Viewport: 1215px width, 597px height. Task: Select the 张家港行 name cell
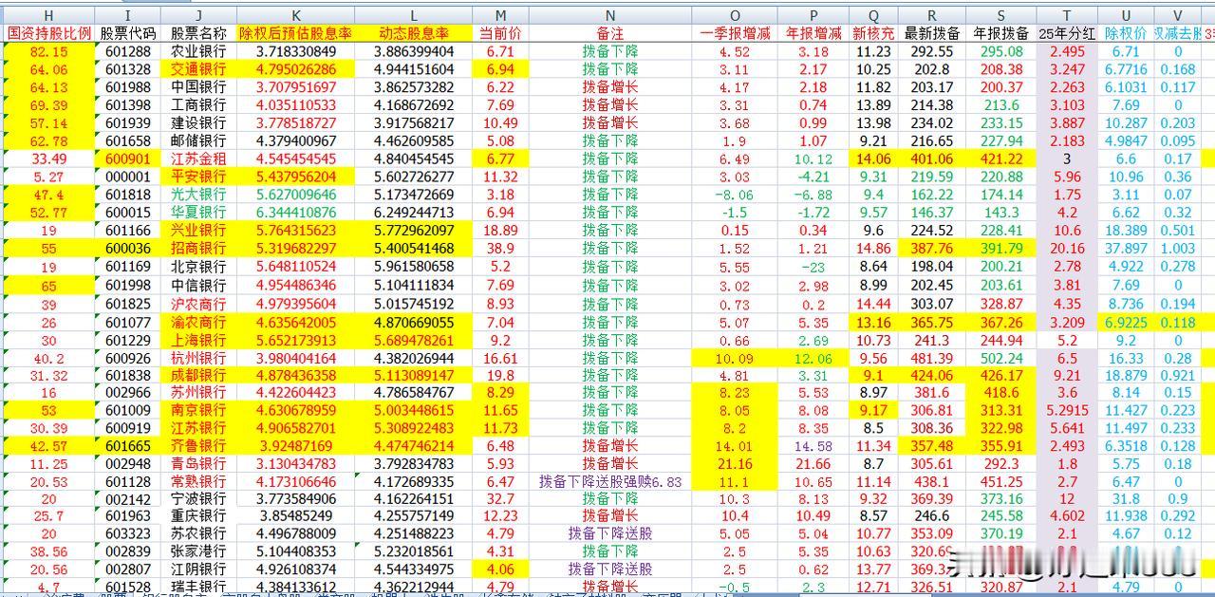point(197,551)
